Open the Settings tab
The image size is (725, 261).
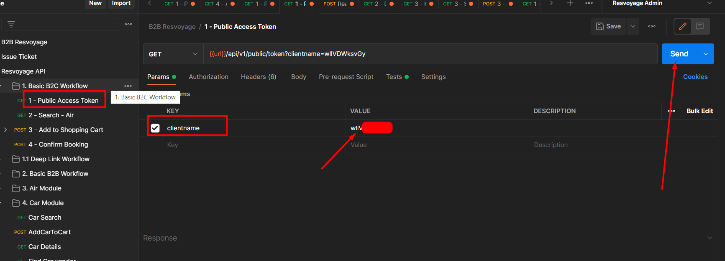tap(433, 77)
